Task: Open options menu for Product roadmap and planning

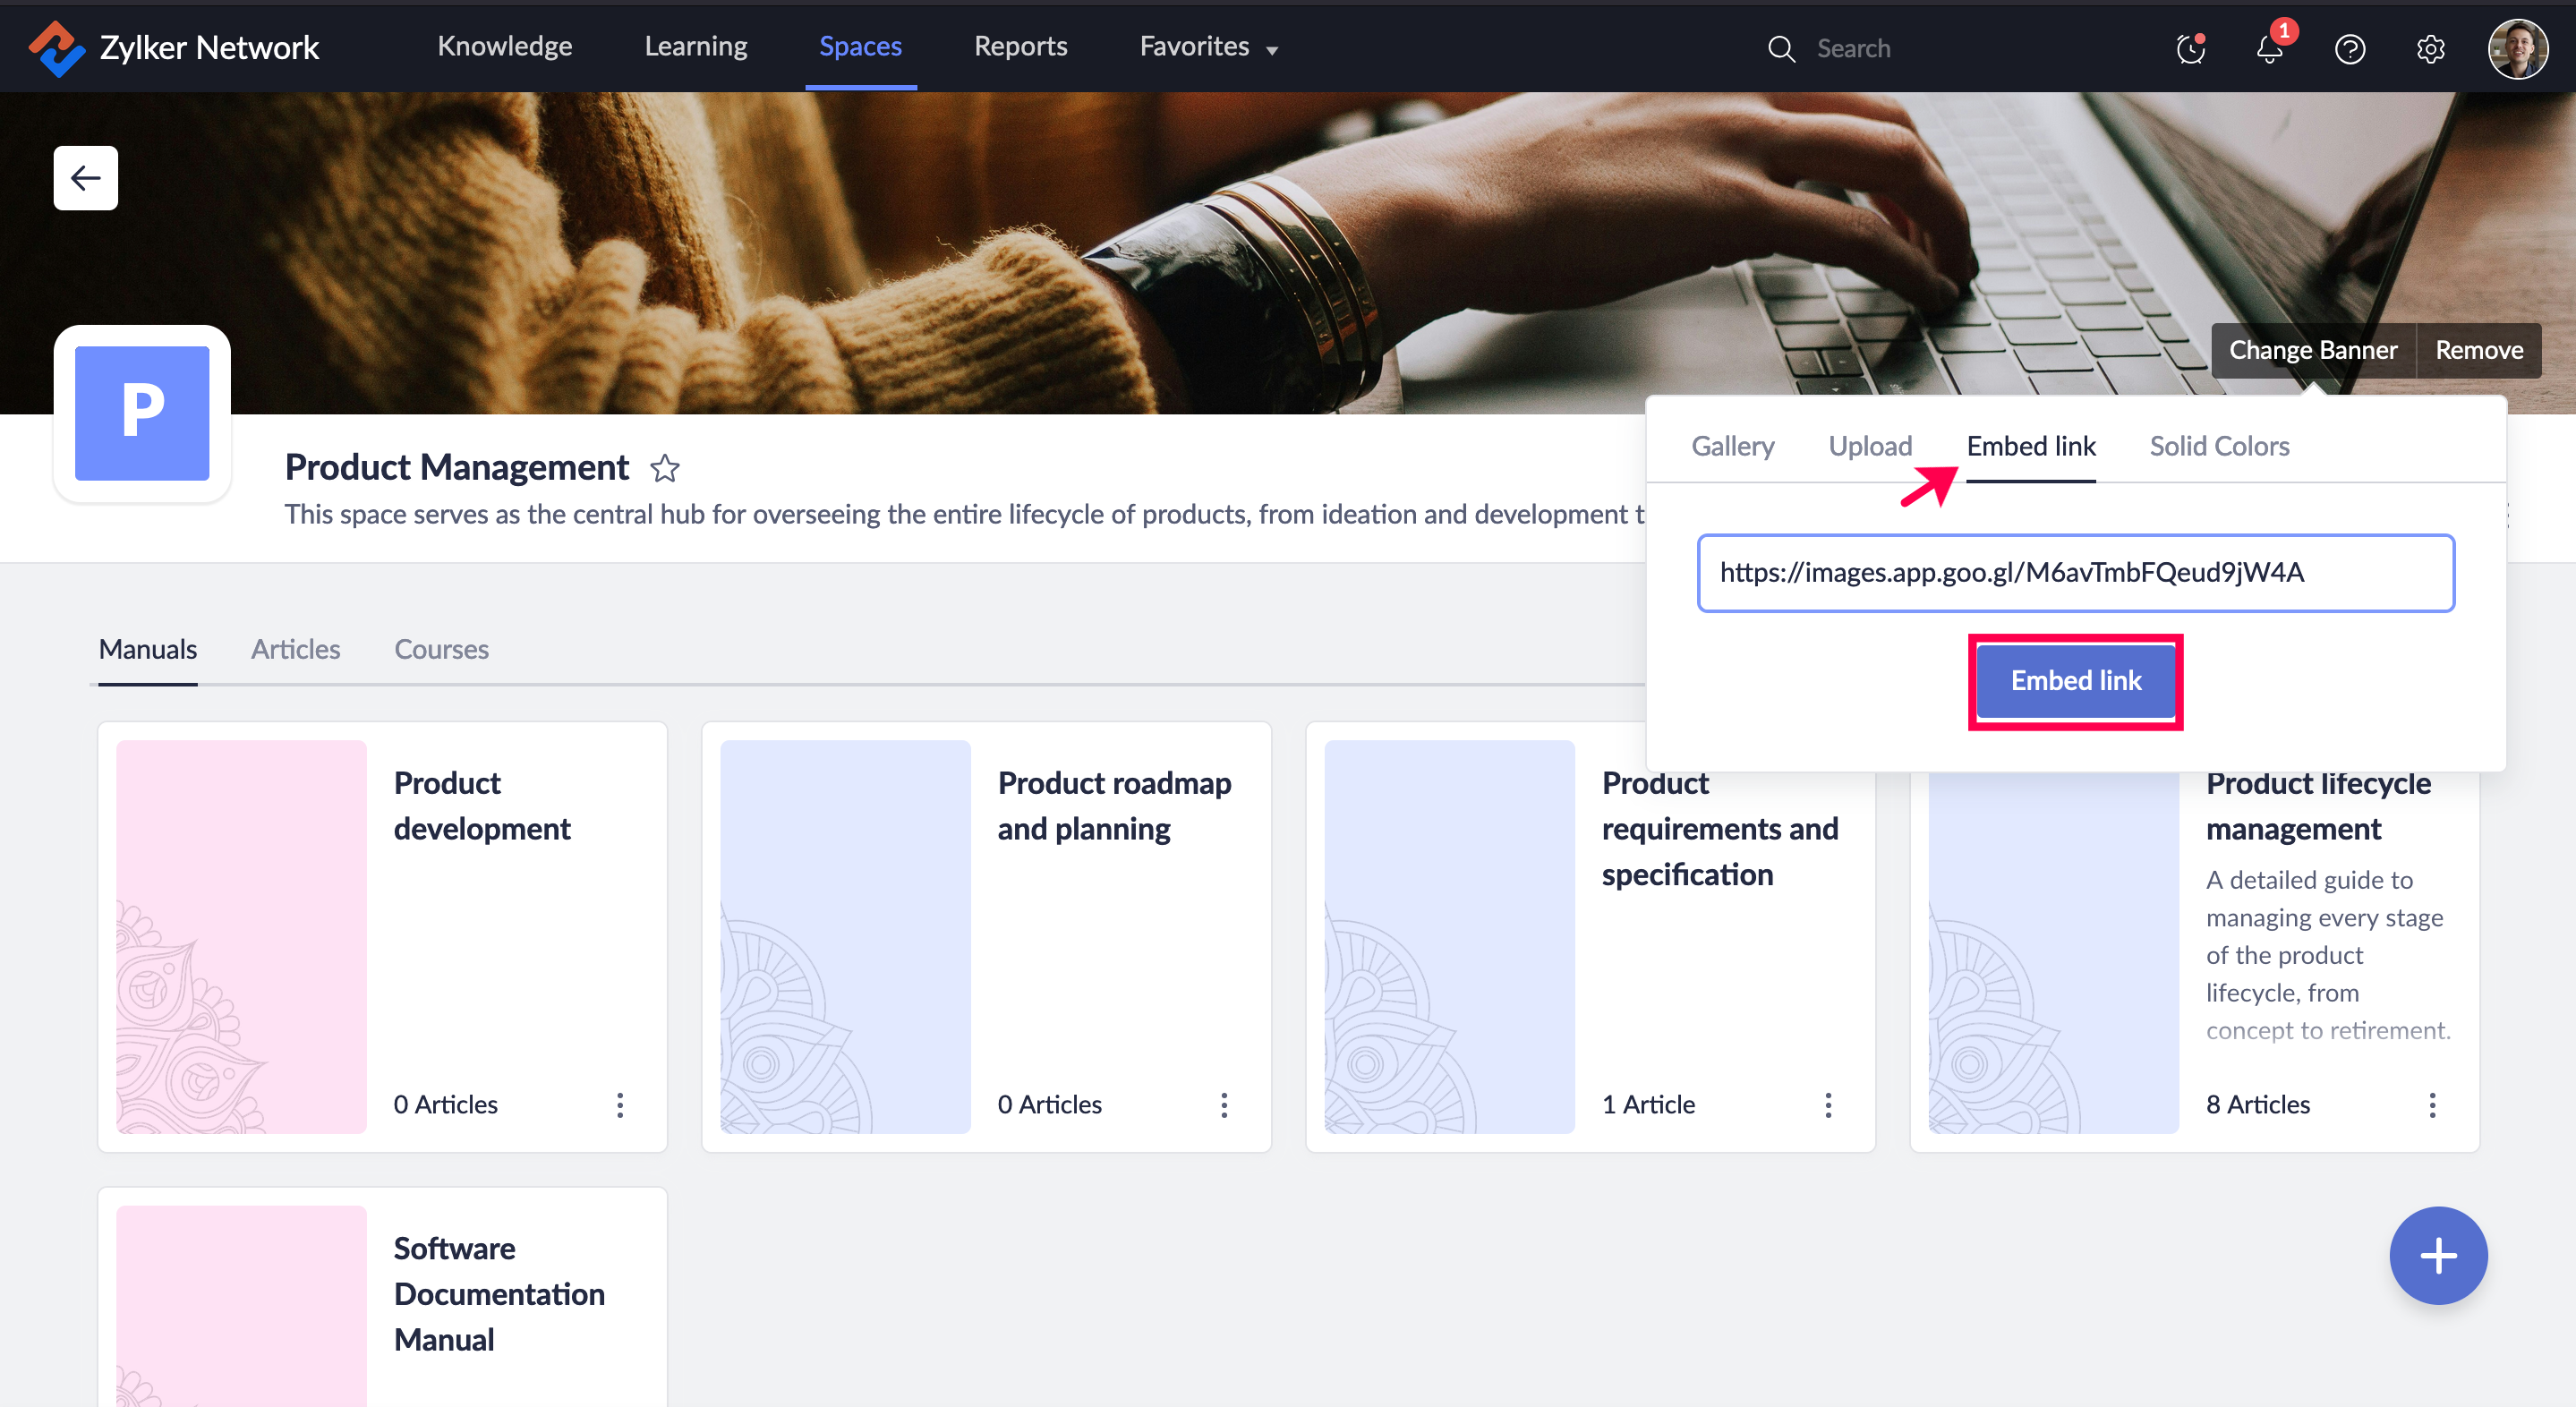Action: click(1224, 1105)
